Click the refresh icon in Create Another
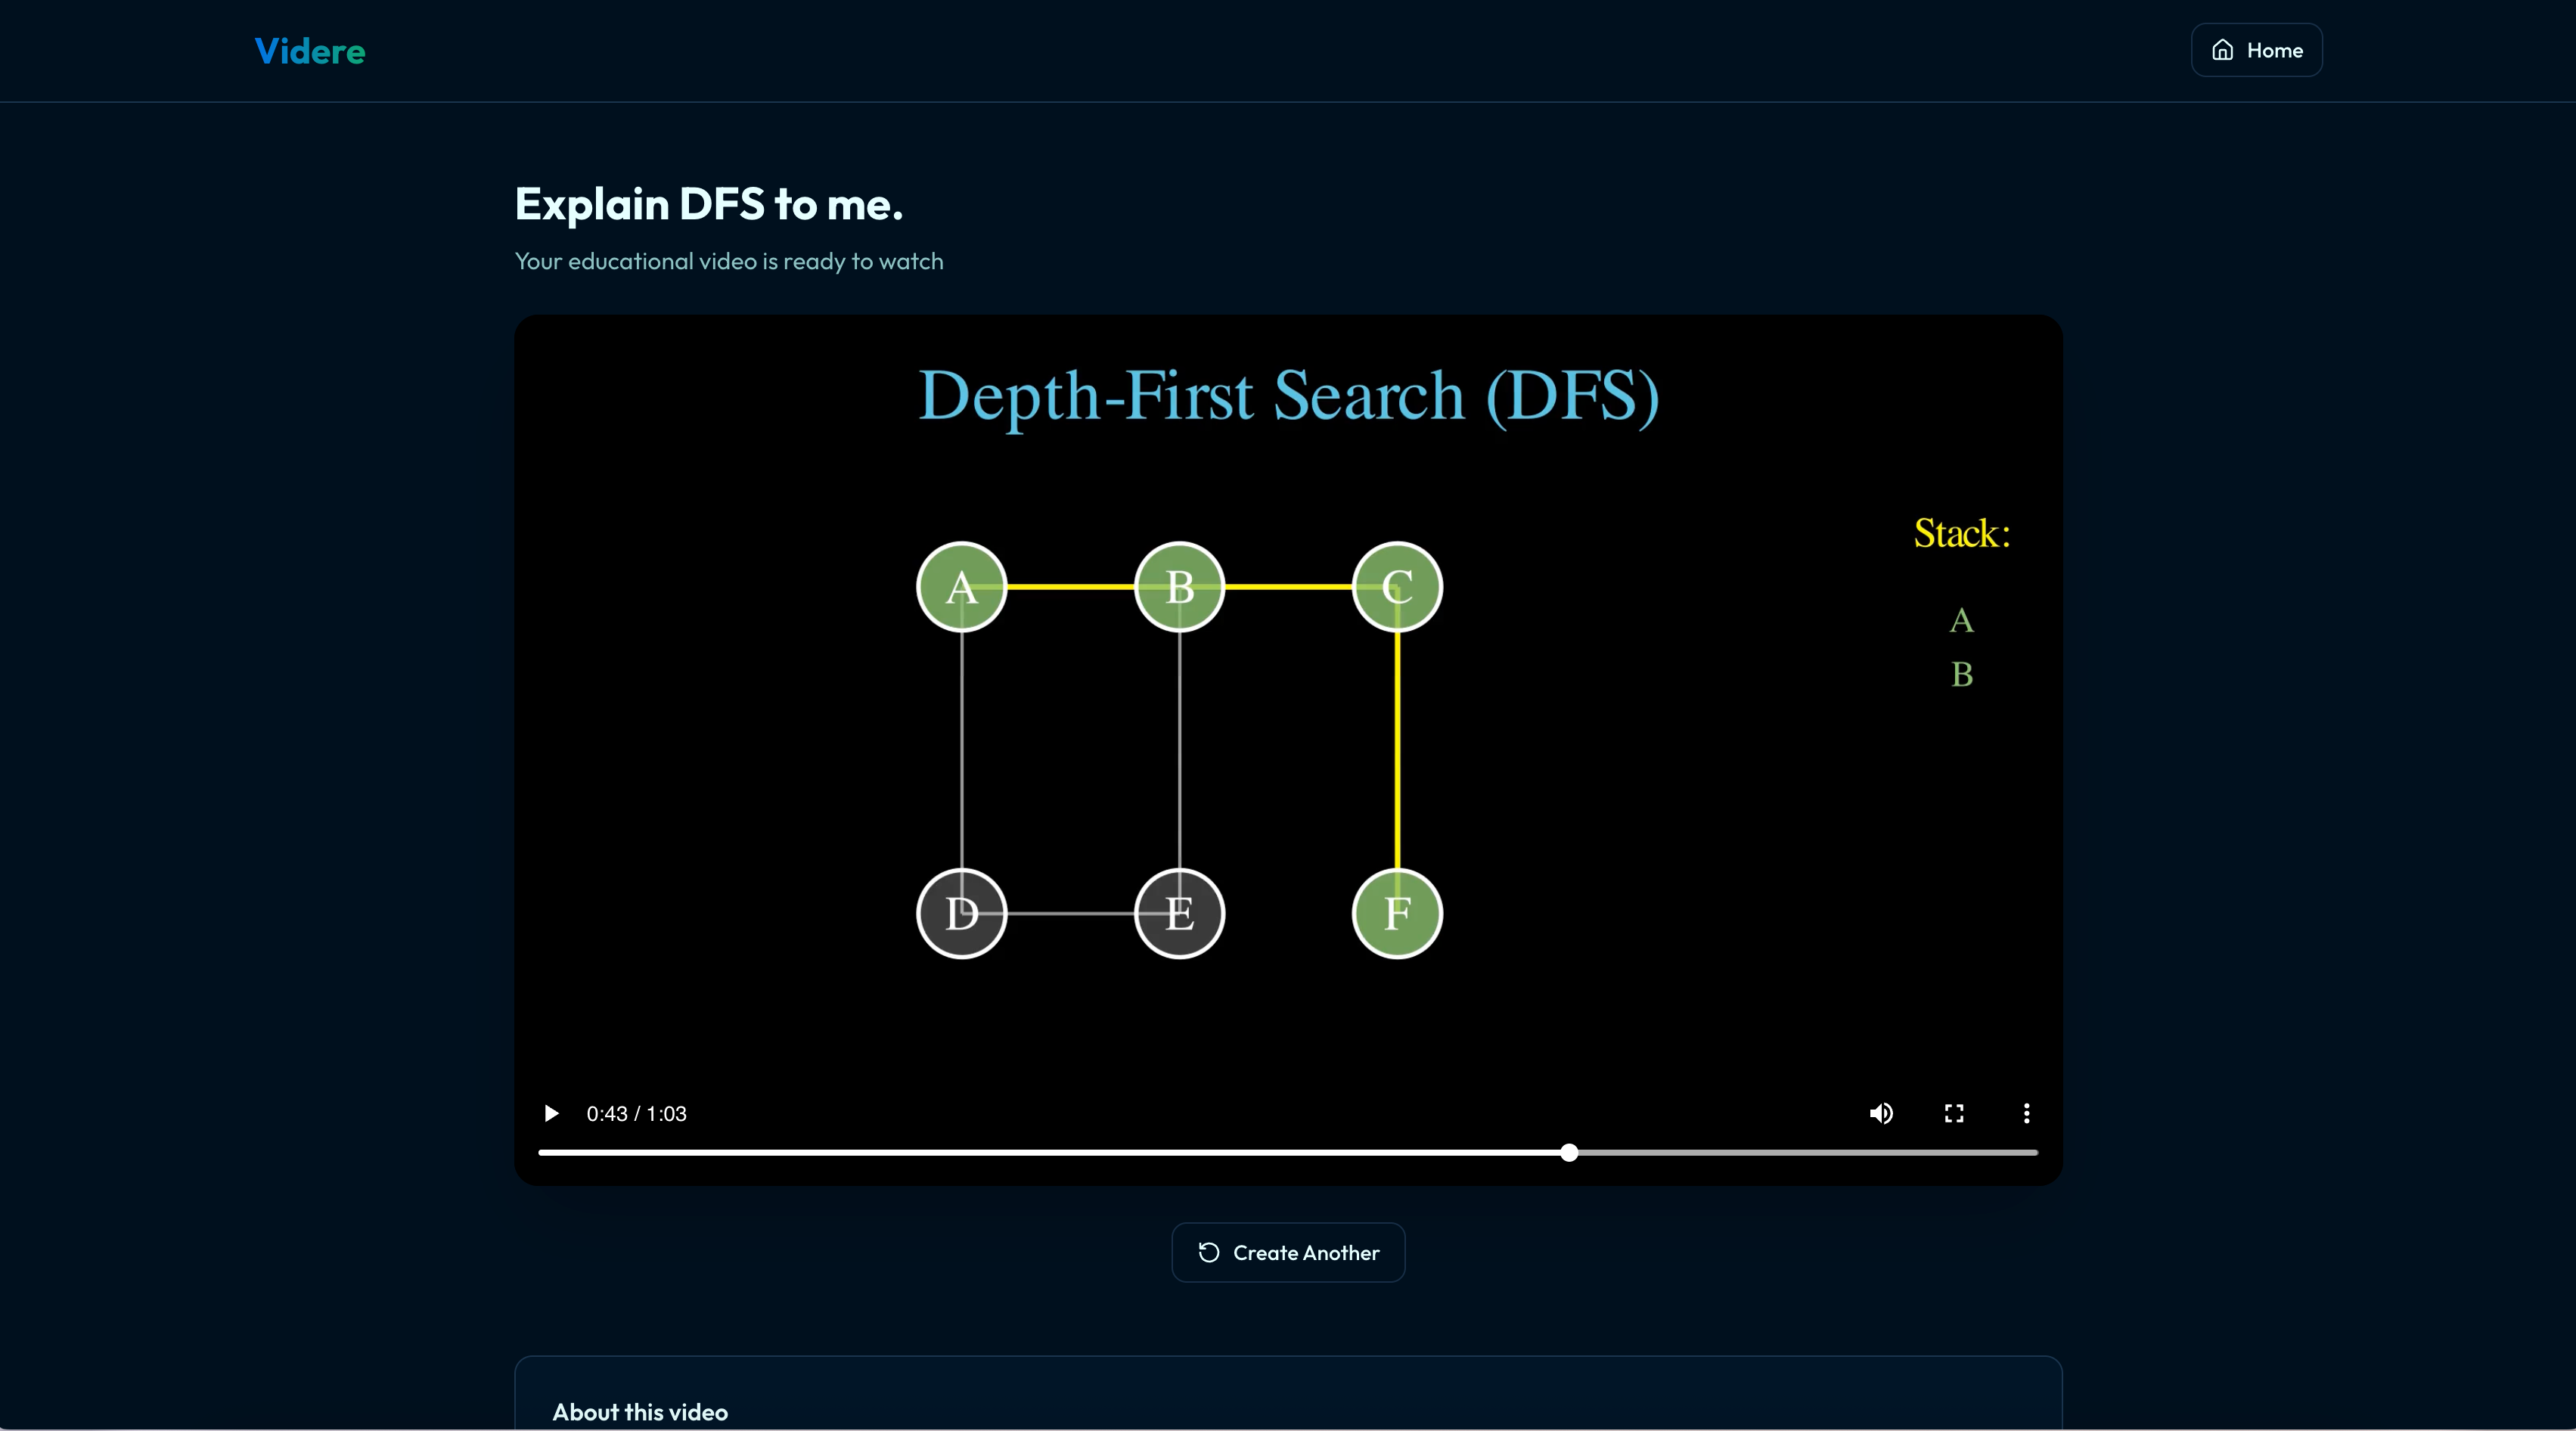This screenshot has width=2576, height=1431. click(x=1209, y=1252)
